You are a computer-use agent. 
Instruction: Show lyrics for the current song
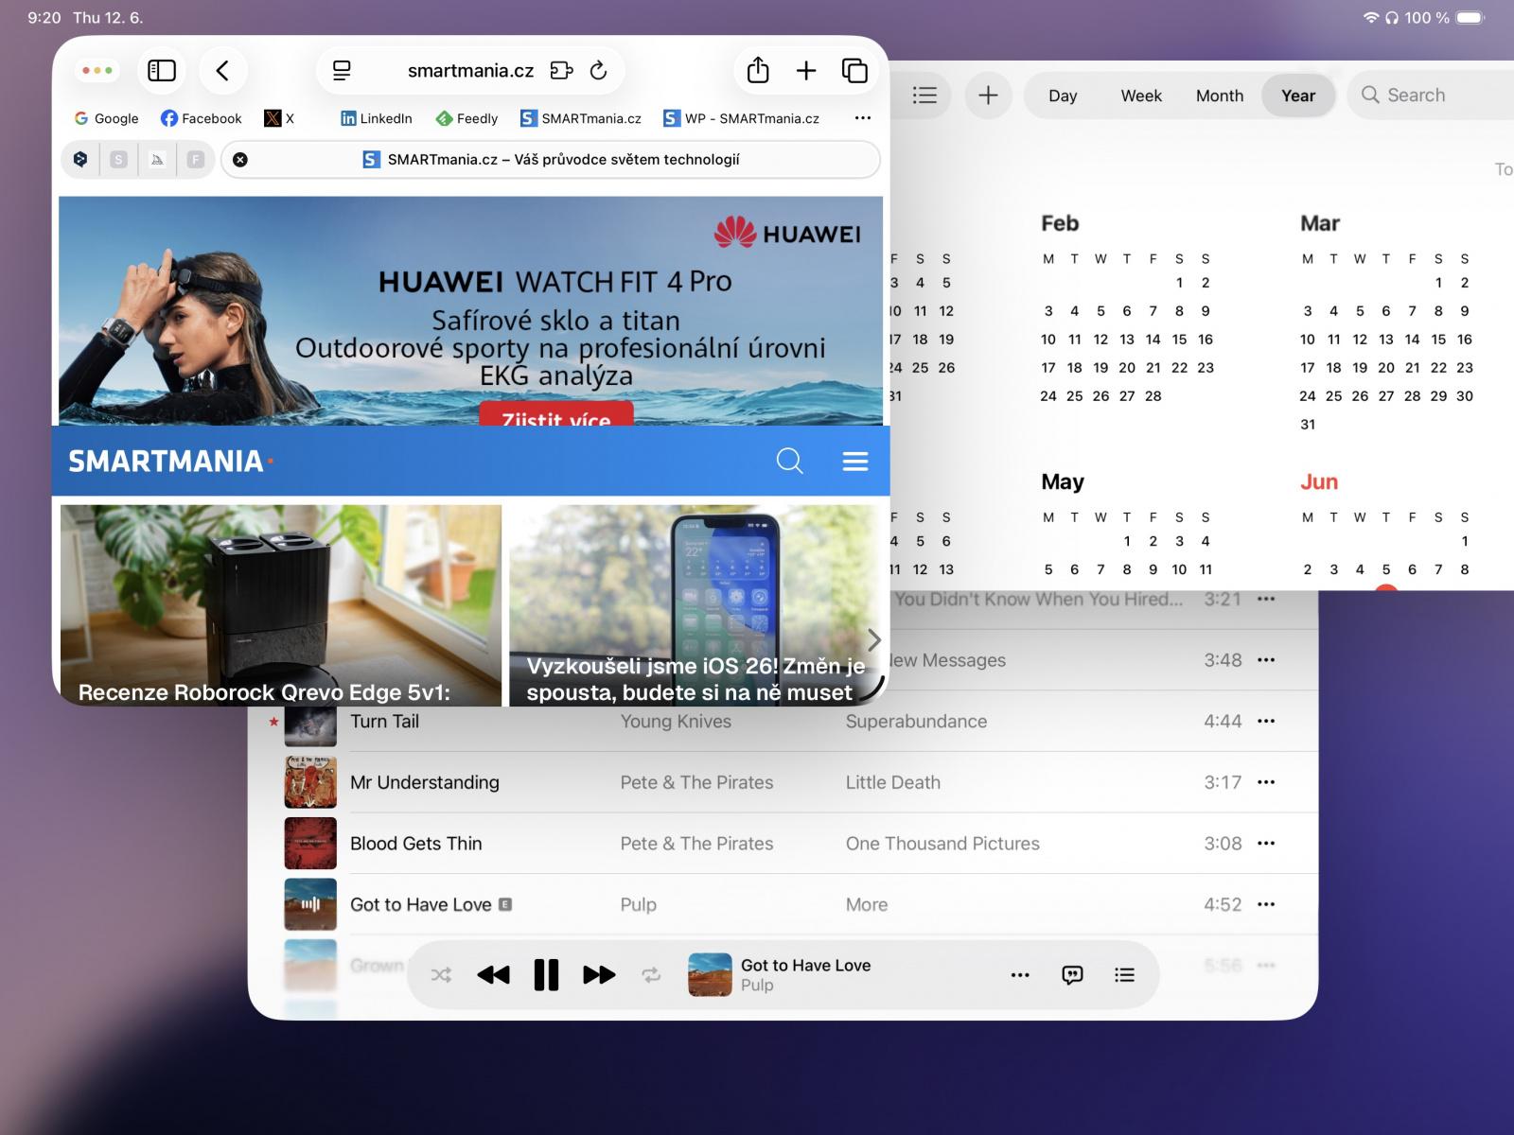1072,975
